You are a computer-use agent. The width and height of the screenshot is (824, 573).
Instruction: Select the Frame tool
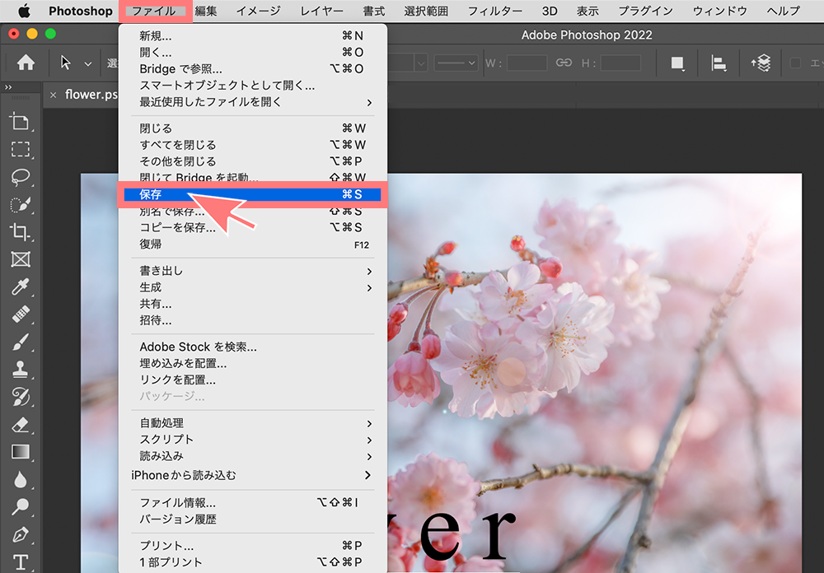point(20,259)
